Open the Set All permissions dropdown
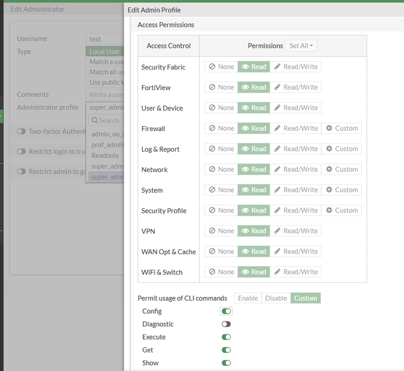This screenshot has height=371, width=404. pos(302,46)
